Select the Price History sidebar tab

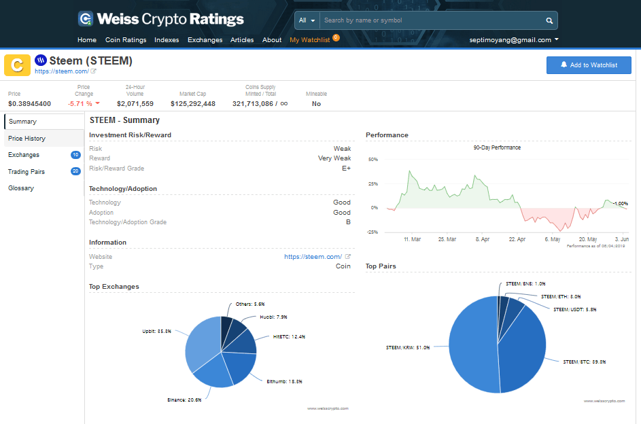click(44, 139)
